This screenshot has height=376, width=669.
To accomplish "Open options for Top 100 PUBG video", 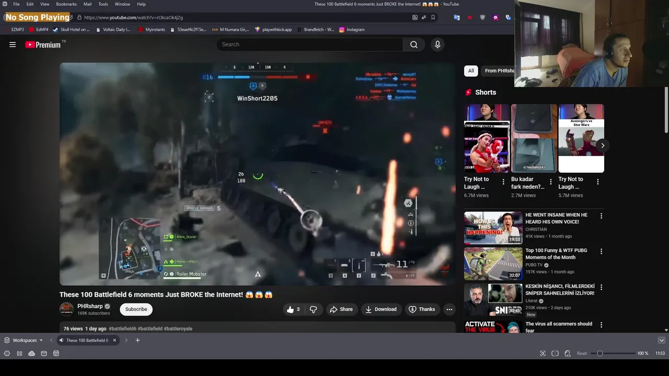I will click(x=601, y=251).
